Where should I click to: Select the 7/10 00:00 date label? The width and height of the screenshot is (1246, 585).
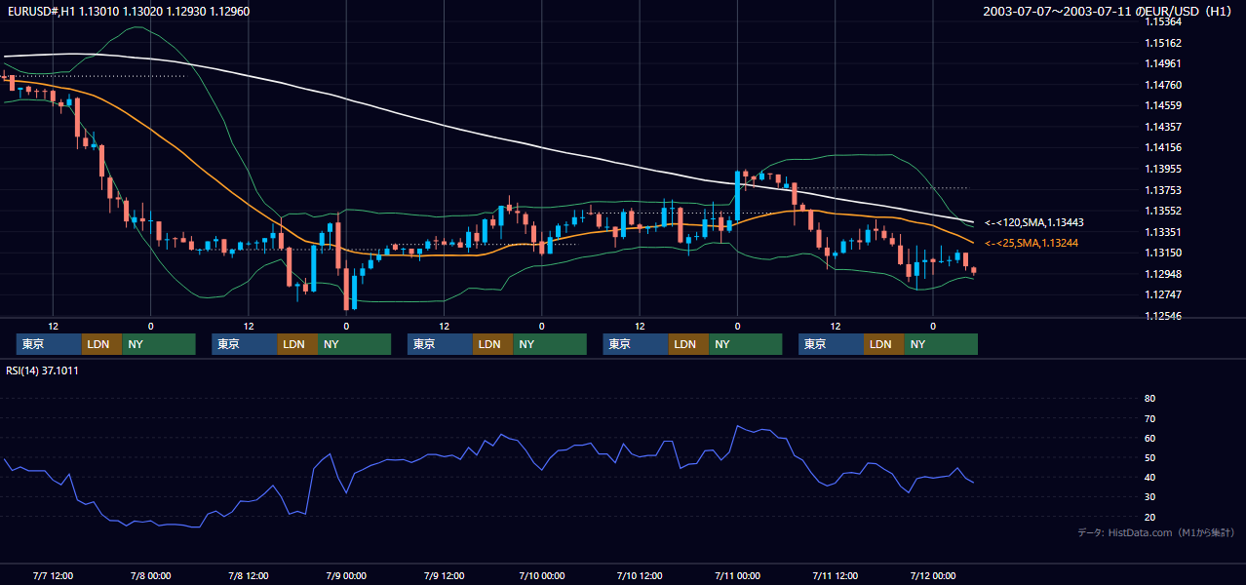pyautogui.click(x=541, y=575)
